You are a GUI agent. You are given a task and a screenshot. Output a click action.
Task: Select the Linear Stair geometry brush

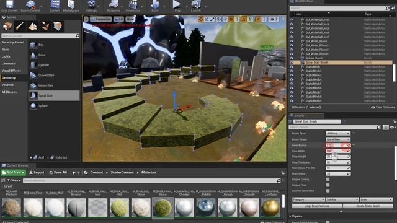54,85
